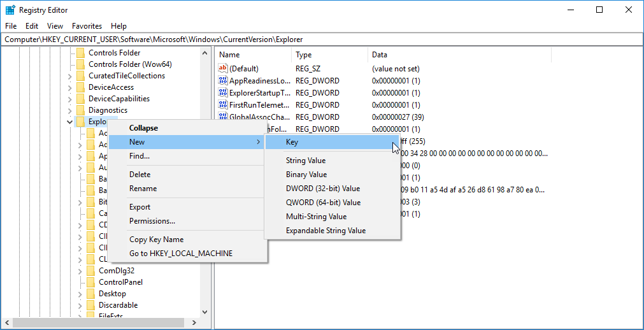Viewport: 644px width, 330px height.
Task: Open the New submenu entry
Action: tap(187, 142)
